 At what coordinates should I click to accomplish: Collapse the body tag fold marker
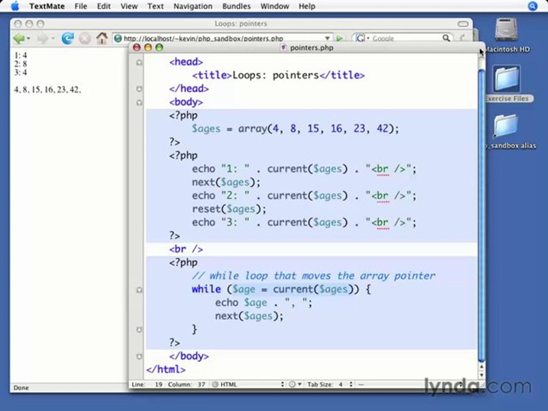pyautogui.click(x=139, y=102)
